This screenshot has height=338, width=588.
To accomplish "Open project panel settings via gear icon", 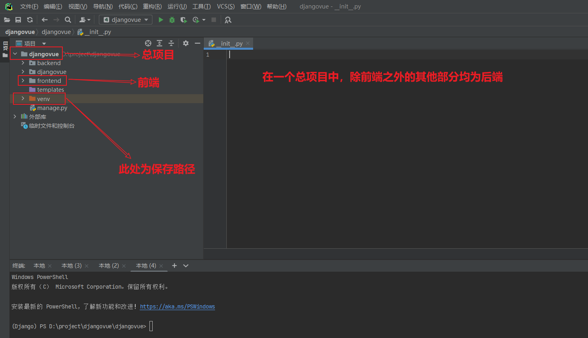I will coord(185,43).
